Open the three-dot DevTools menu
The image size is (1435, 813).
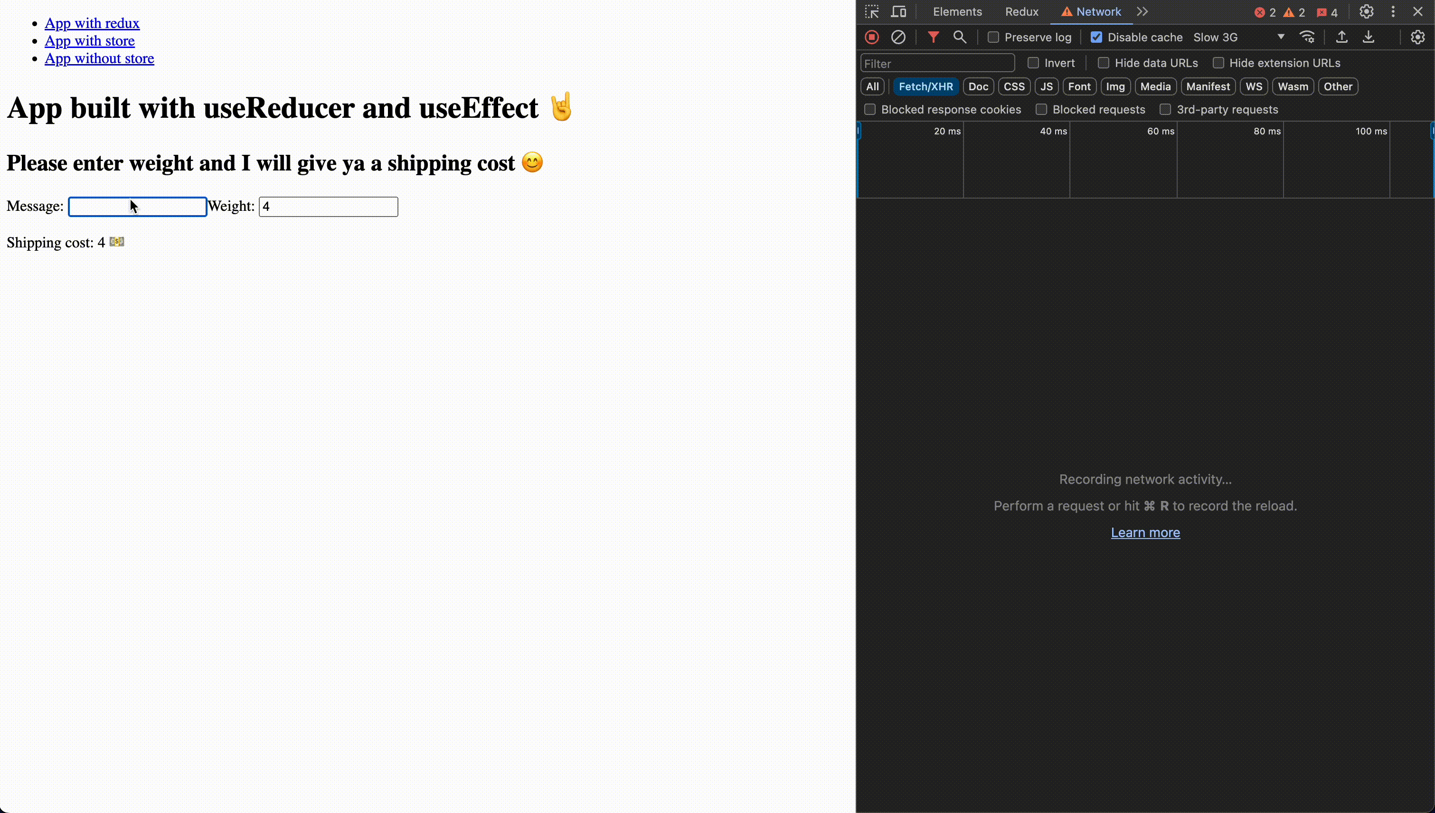pos(1393,11)
